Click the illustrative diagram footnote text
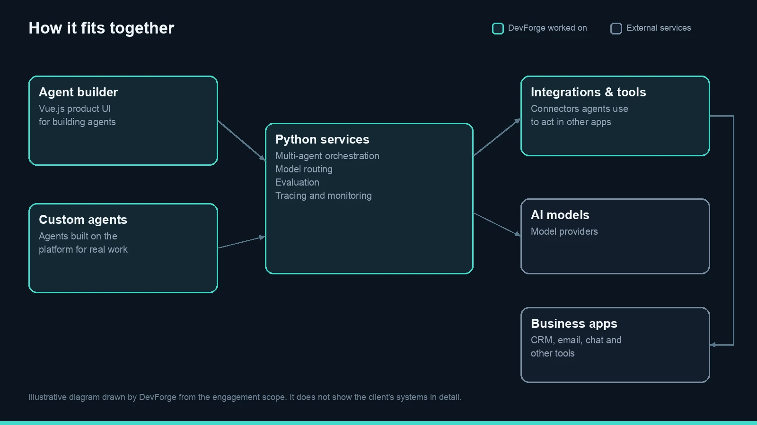Image resolution: width=757 pixels, height=425 pixels. tap(245, 397)
